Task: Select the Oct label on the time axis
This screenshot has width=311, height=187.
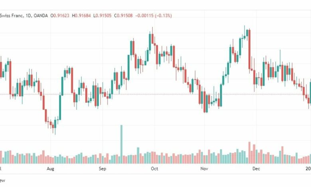Action: click(155, 169)
